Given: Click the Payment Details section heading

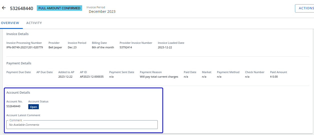Looking at the screenshot, I should point(19,63).
